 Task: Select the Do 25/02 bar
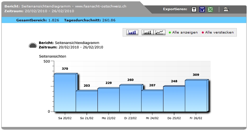pos(174,99)
